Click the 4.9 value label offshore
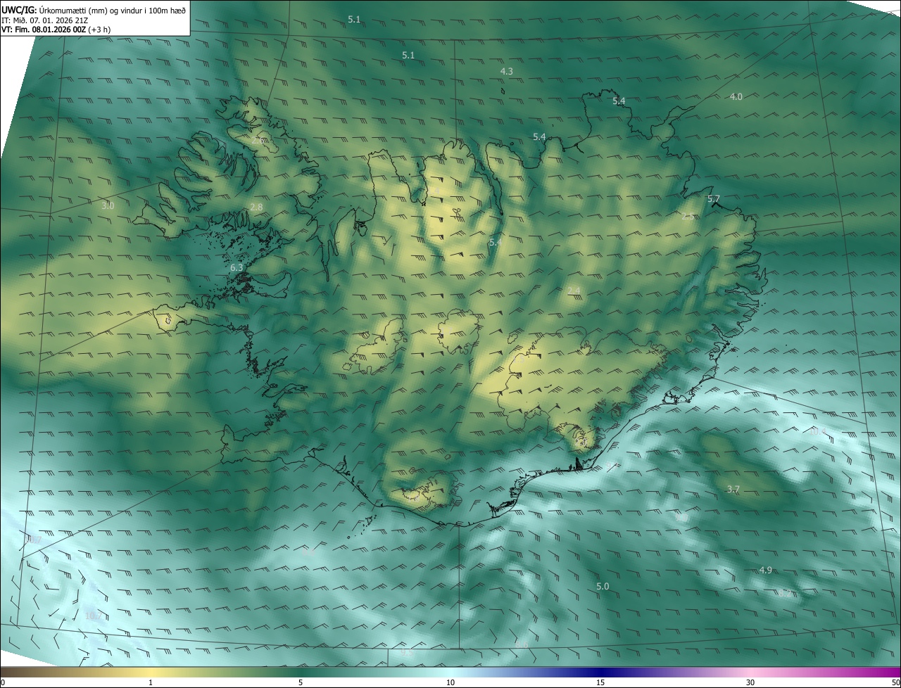 coord(766,570)
